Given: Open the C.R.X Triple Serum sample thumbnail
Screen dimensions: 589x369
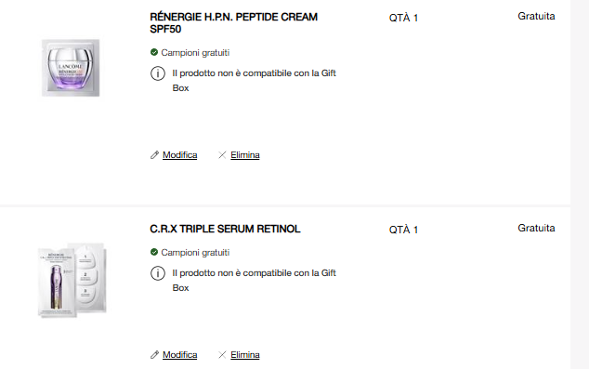Looking at the screenshot, I should (x=72, y=280).
